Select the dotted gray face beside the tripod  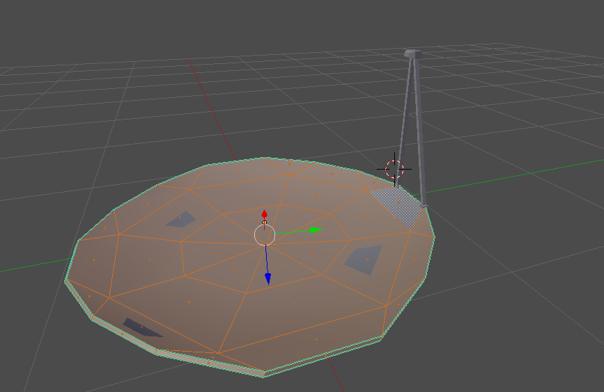pos(398,206)
